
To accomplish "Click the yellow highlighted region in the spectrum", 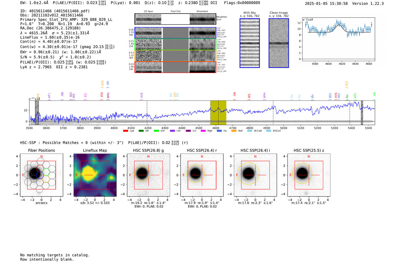I will (218, 113).
